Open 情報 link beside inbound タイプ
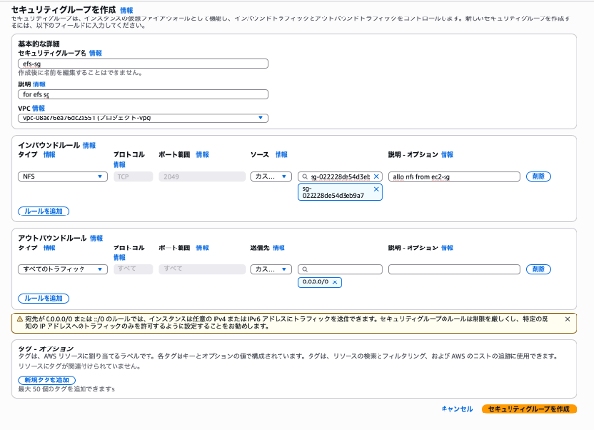 49,154
